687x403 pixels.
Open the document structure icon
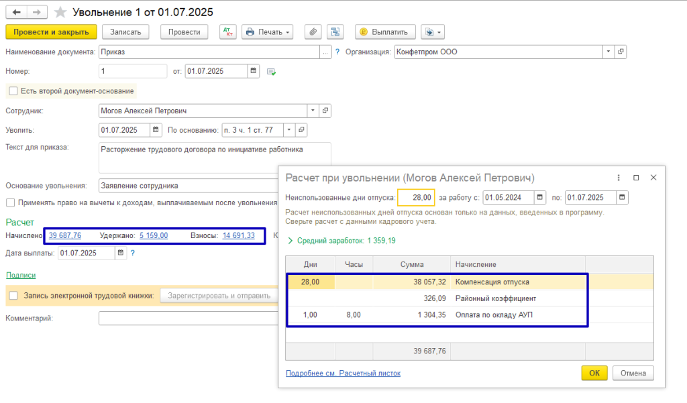(335, 32)
